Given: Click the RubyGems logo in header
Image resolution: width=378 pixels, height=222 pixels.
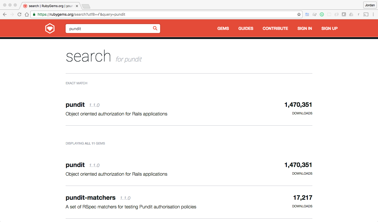Looking at the screenshot, I should [50, 28].
